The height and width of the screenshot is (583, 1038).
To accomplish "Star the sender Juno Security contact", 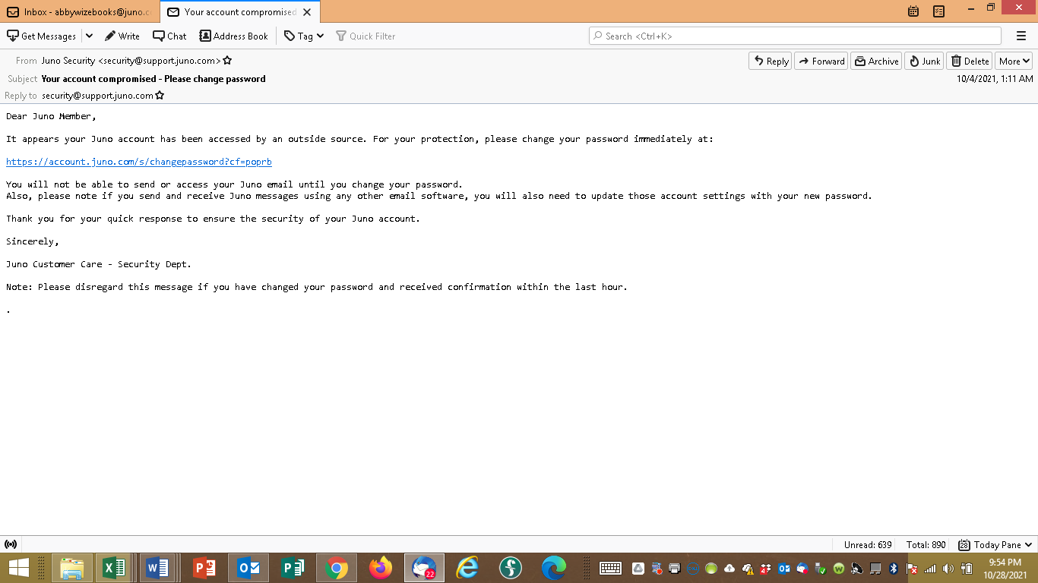I will pos(227,61).
